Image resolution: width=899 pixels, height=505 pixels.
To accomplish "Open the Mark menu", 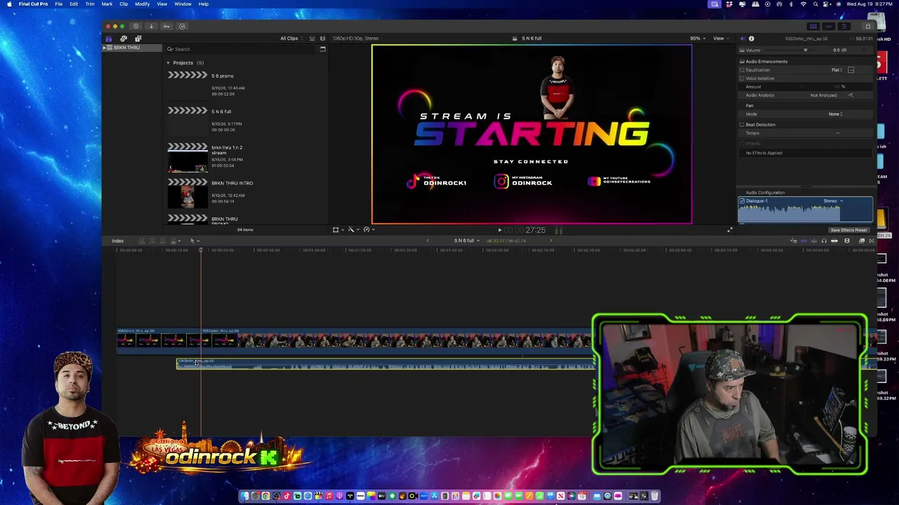I will click(x=107, y=4).
